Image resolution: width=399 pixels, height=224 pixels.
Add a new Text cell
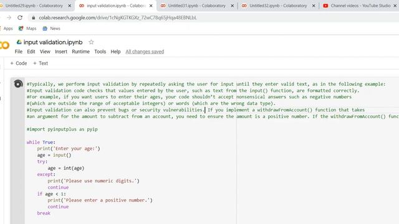click(40, 63)
